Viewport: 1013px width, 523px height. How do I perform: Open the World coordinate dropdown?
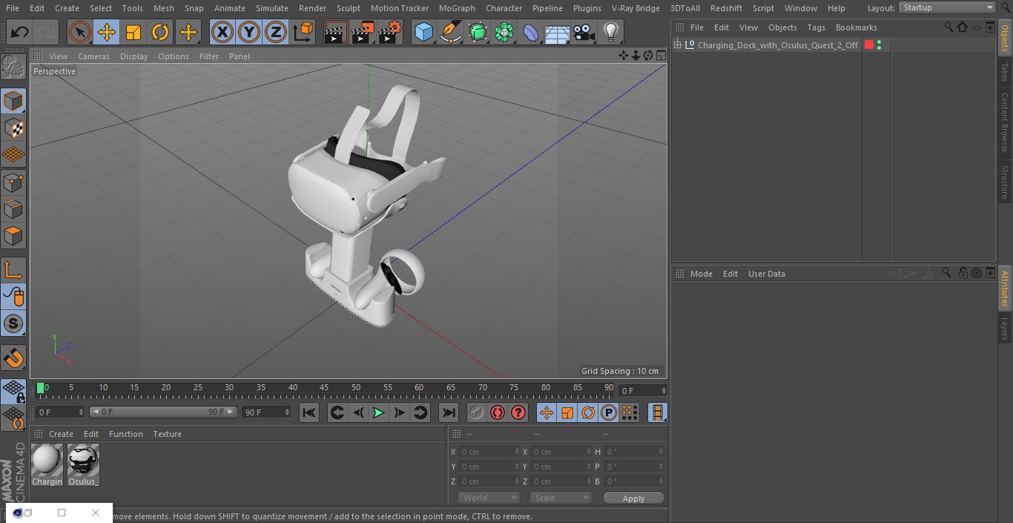pyautogui.click(x=489, y=498)
